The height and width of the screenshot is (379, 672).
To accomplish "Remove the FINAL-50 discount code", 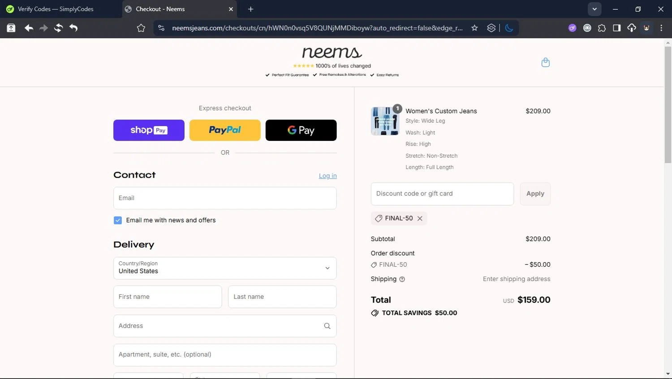I will pyautogui.click(x=420, y=218).
